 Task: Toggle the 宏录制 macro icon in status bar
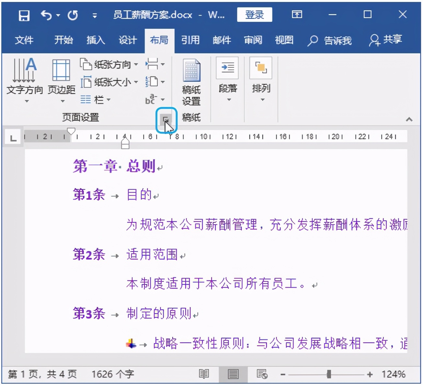pyautogui.click(x=262, y=374)
